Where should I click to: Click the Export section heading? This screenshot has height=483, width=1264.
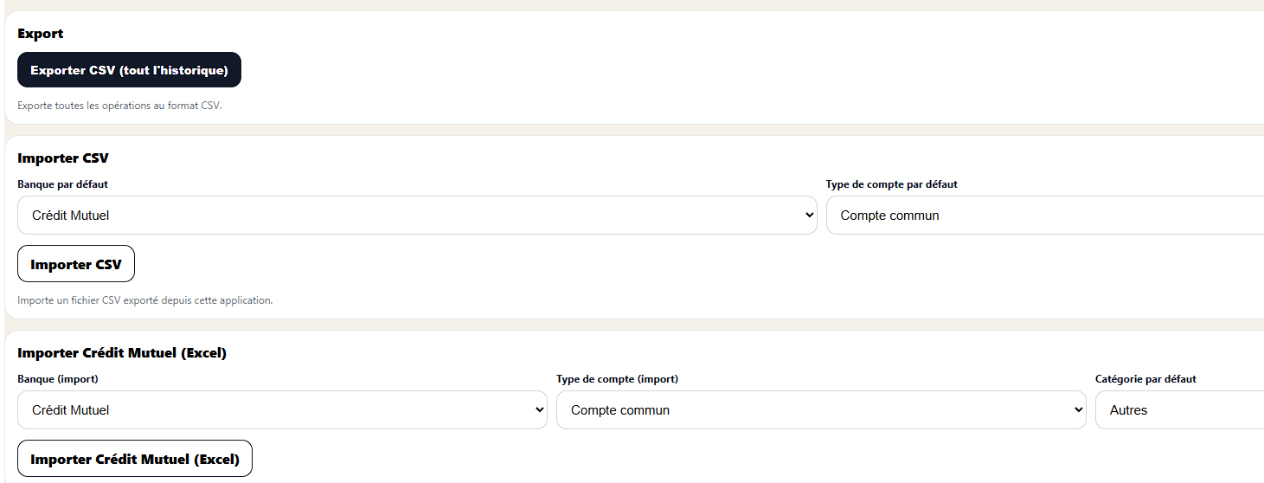click(x=41, y=34)
